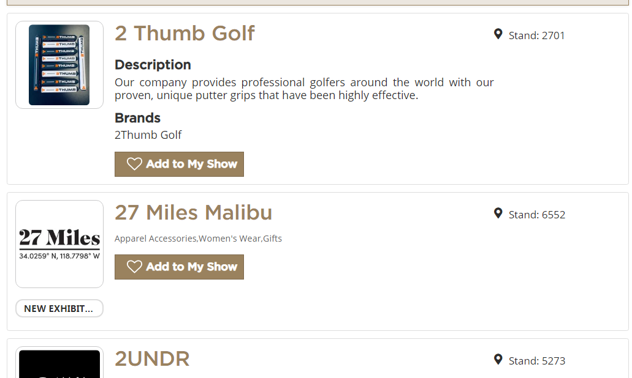
Task: Click the location pin beside Stand 2701
Action: coord(498,34)
